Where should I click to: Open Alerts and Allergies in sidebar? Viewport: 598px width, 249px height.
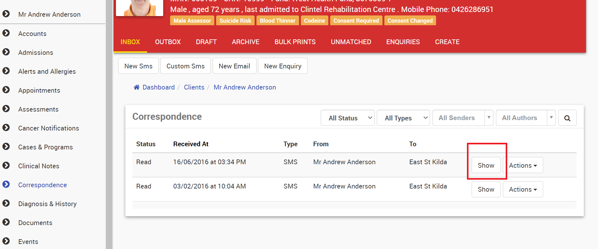click(47, 71)
